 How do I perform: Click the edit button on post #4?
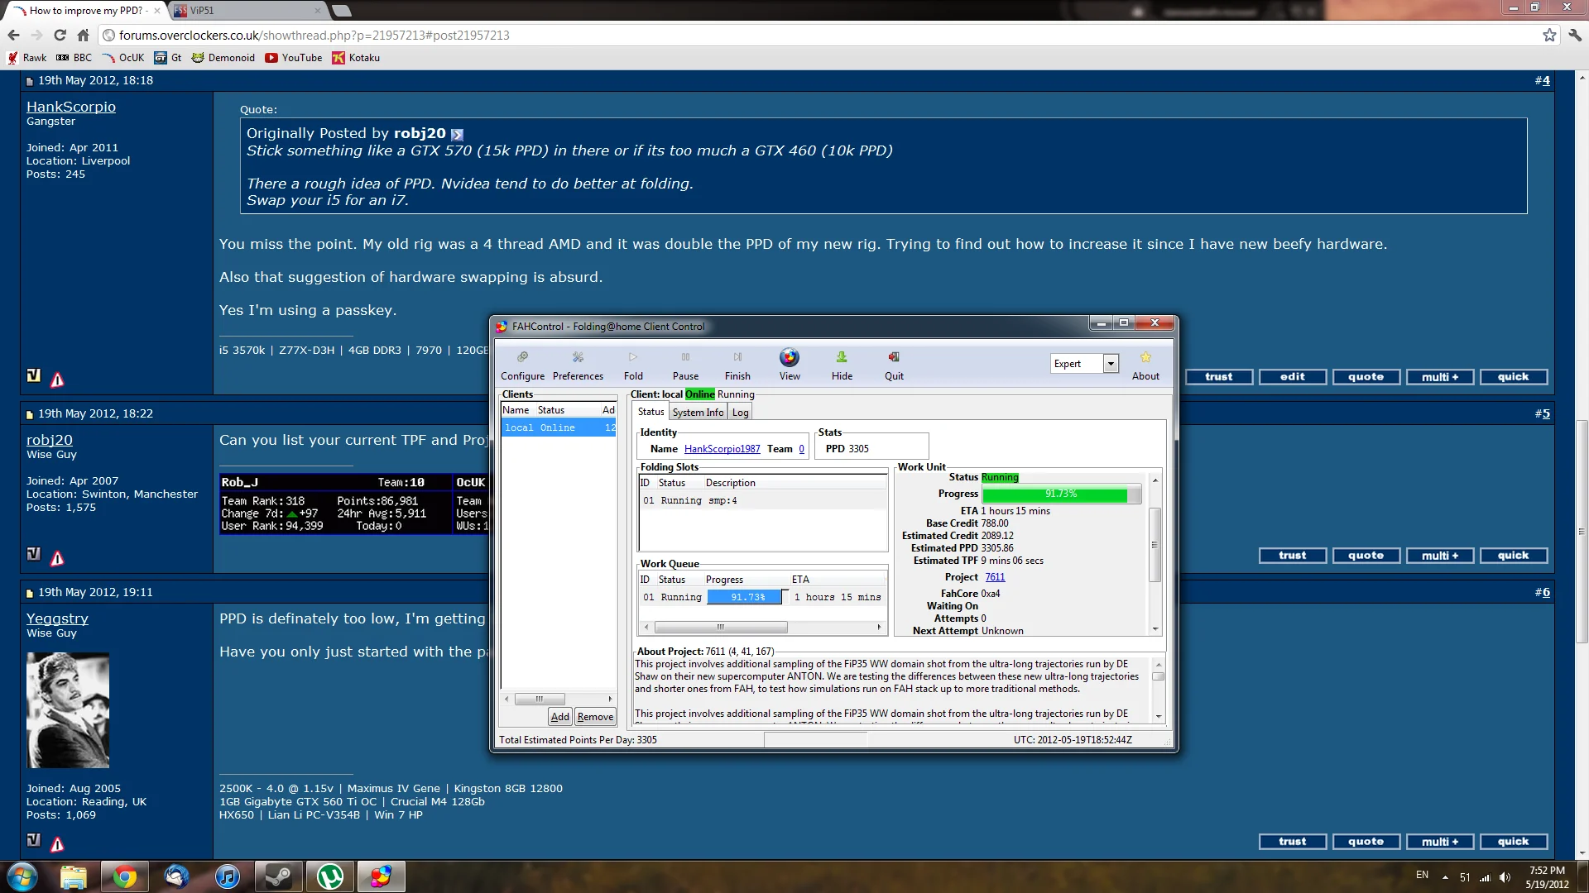coord(1292,377)
